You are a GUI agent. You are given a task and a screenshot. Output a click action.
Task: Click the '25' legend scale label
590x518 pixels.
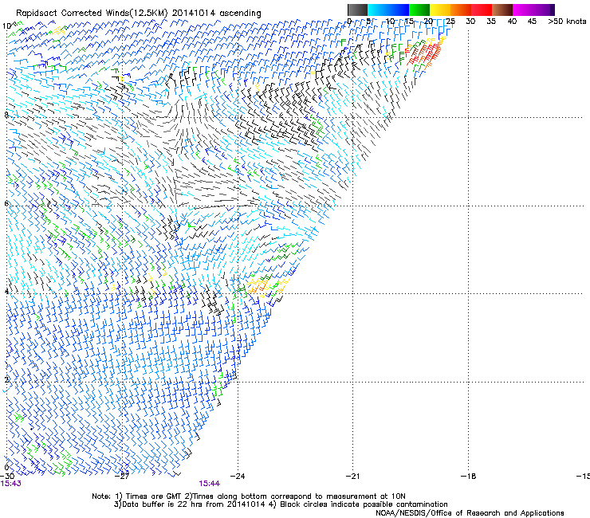click(450, 22)
